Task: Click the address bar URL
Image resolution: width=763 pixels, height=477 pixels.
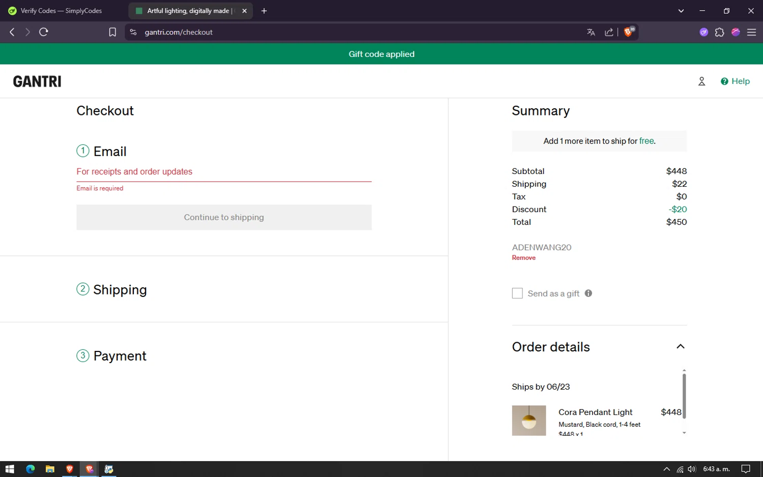Action: (179, 32)
